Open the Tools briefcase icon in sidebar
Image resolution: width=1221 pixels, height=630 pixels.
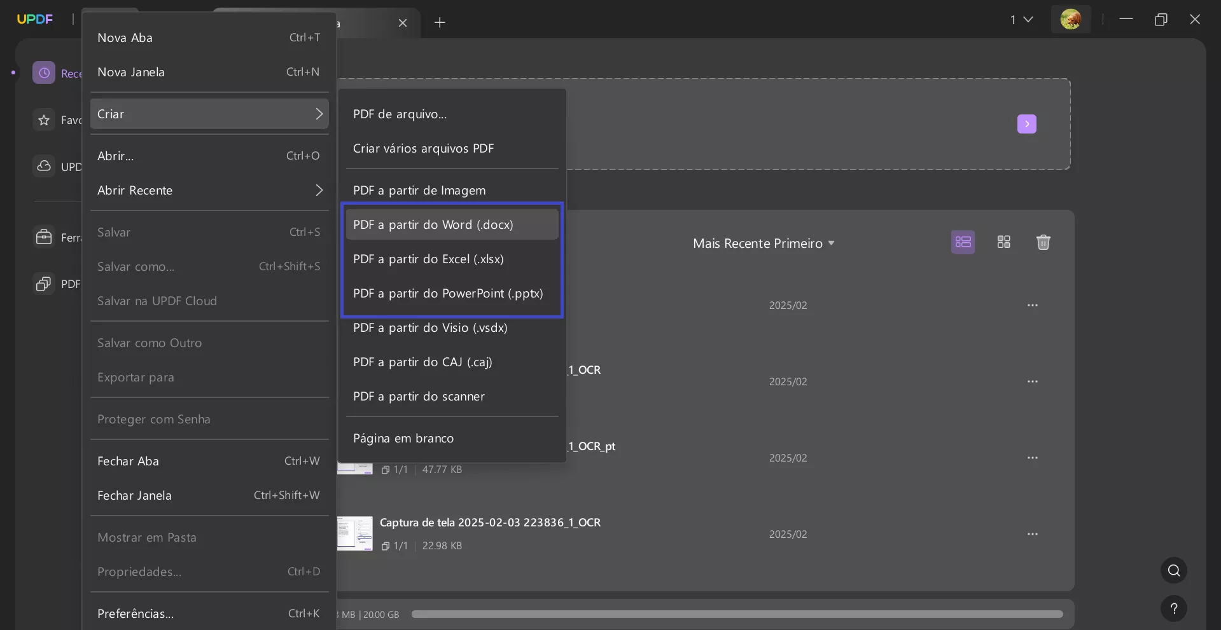(44, 238)
